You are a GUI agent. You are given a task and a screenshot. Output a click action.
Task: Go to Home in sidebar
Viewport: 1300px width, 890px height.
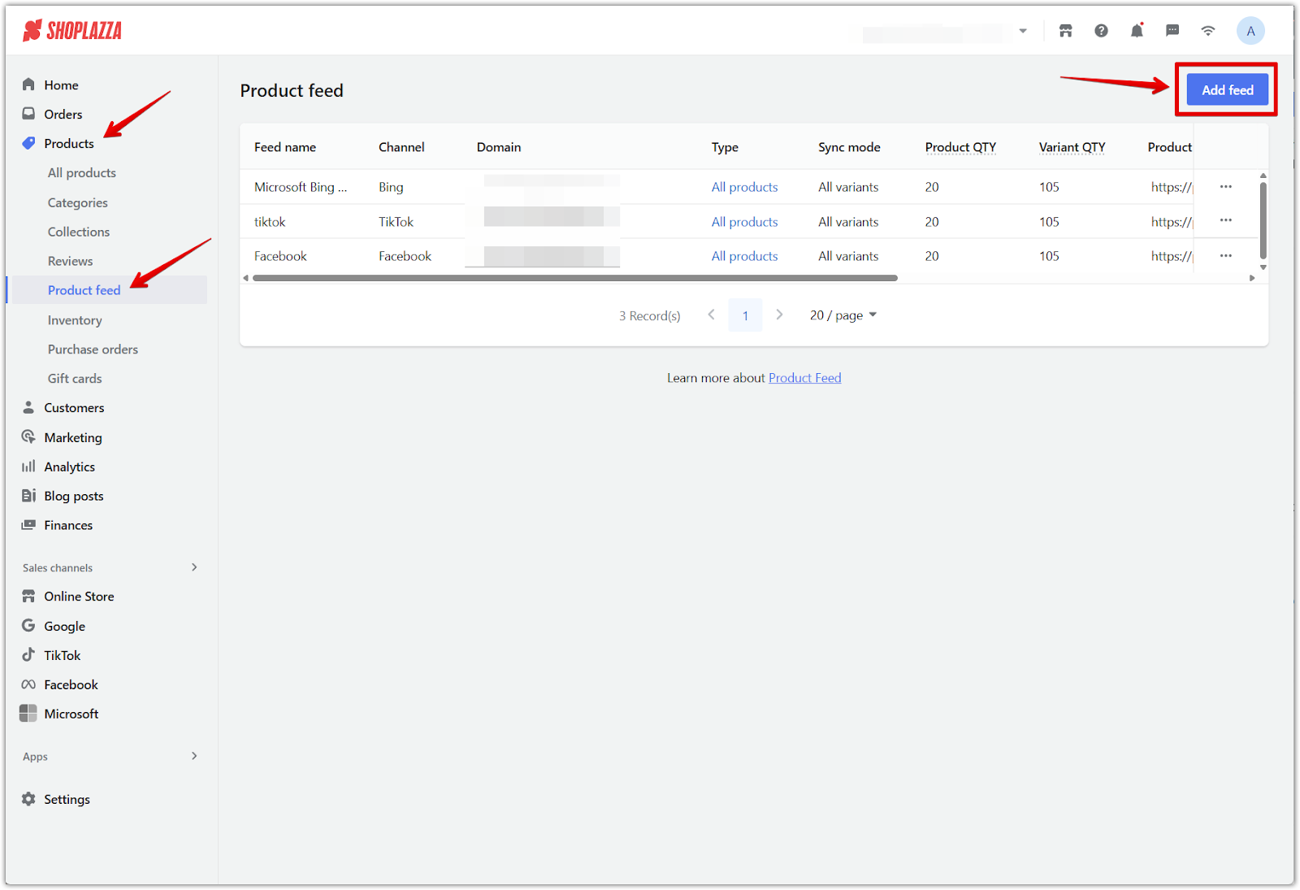(x=61, y=85)
